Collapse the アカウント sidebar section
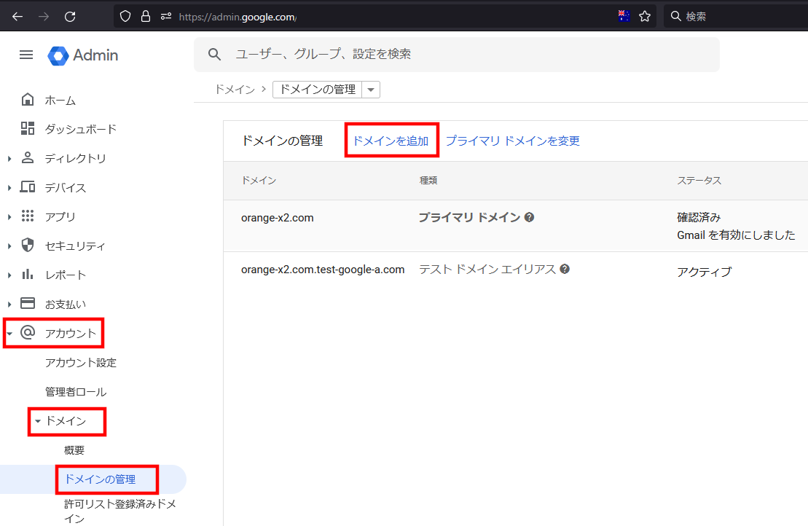 click(9, 334)
